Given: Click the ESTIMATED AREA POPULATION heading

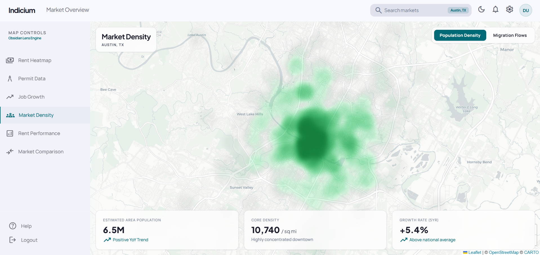Looking at the screenshot, I should 132,220.
